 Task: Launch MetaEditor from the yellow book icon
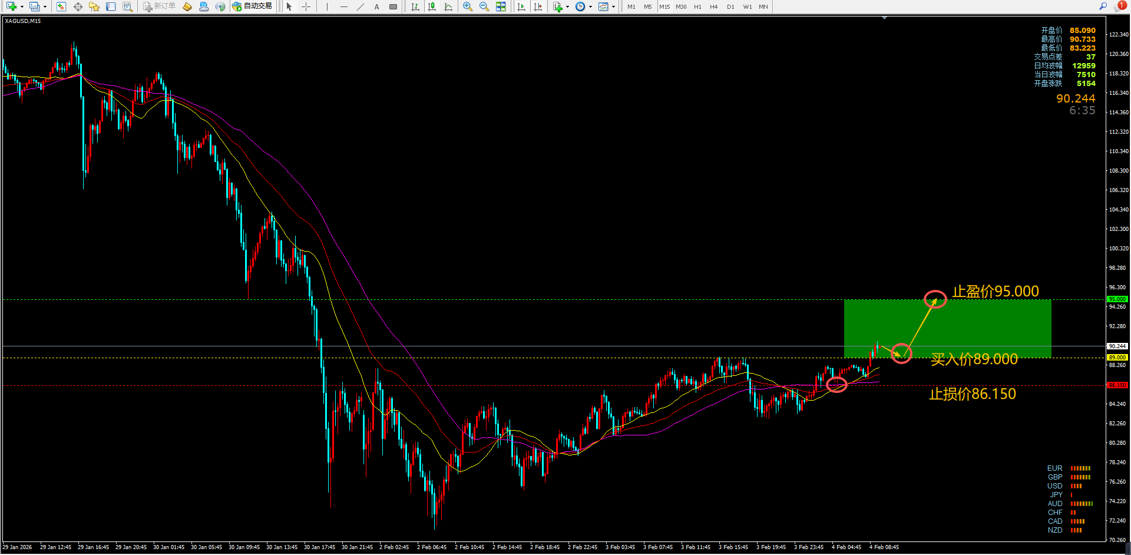click(187, 6)
